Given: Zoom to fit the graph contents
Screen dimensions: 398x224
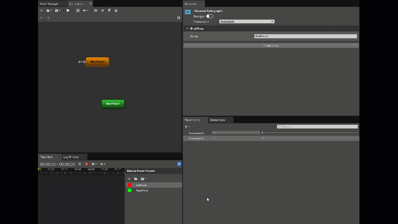Looking at the screenshot, I should [78, 10].
